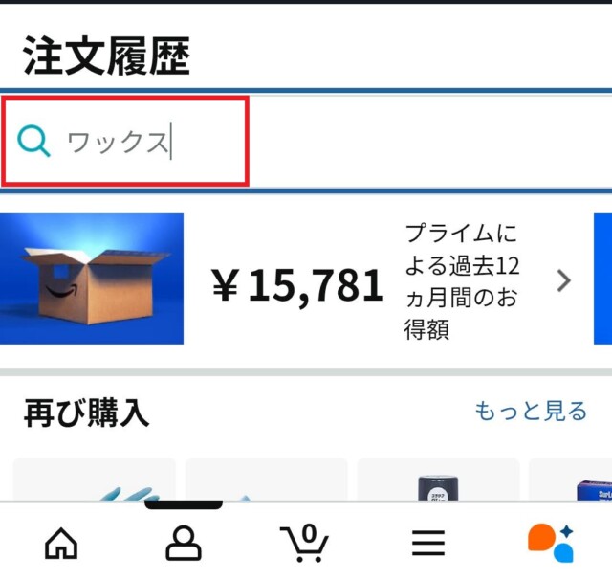Open the fourth product with blue package
The image size is (612, 581).
(570, 480)
